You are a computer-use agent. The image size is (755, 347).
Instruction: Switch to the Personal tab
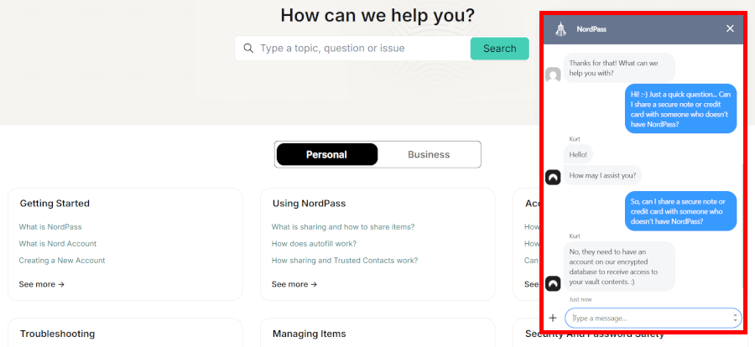[x=326, y=154]
